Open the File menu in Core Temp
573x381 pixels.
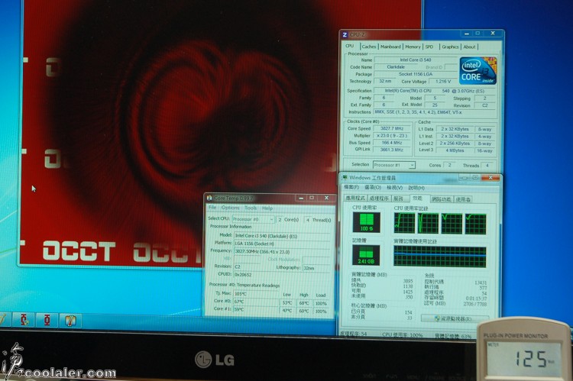pos(212,208)
